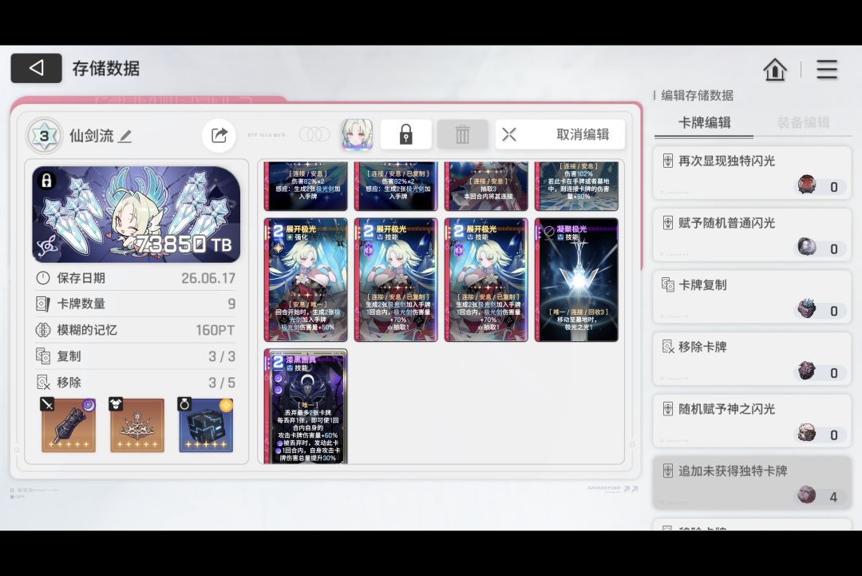Select the 随机赋予神之闪光 option
The width and height of the screenshot is (862, 576).
click(752, 421)
